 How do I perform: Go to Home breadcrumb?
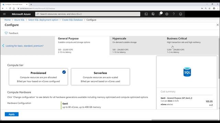pyautogui.click(x=8, y=20)
